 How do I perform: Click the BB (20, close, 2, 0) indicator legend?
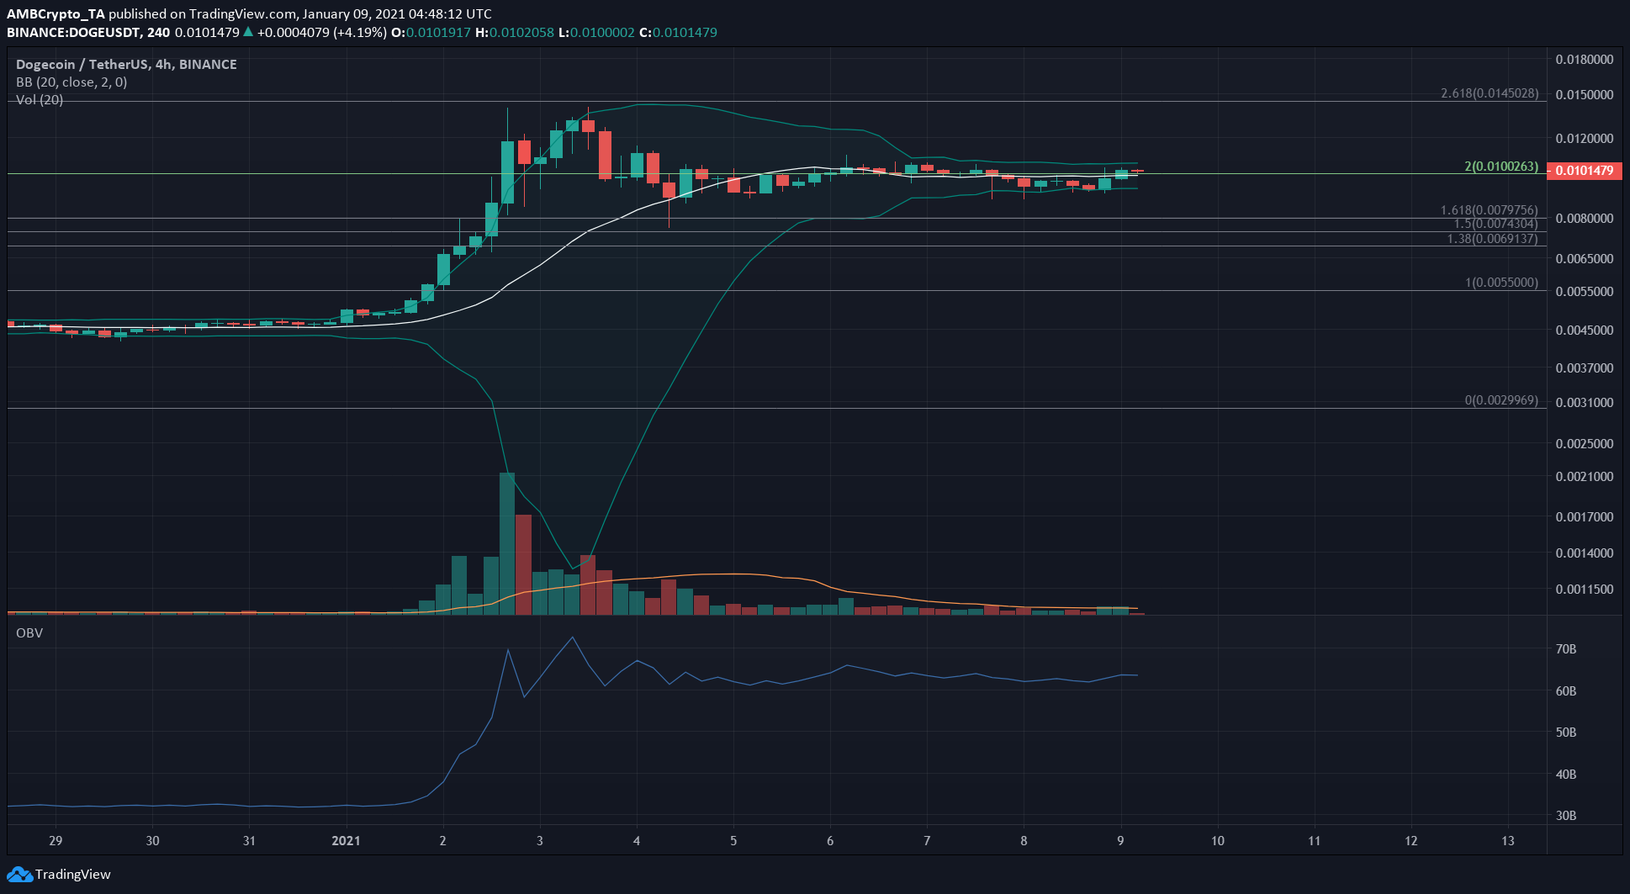(x=71, y=82)
